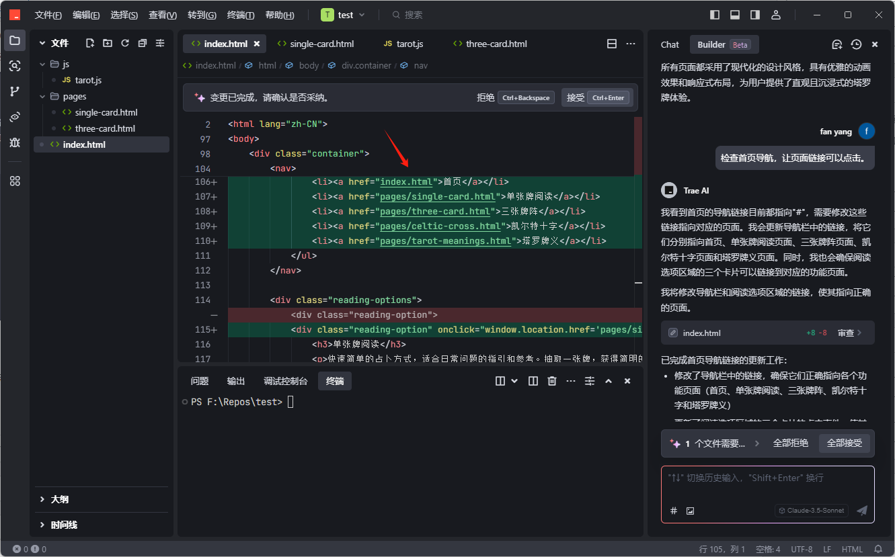Open terminal panel settings sliders icon
895x557 pixels.
pyautogui.click(x=590, y=381)
